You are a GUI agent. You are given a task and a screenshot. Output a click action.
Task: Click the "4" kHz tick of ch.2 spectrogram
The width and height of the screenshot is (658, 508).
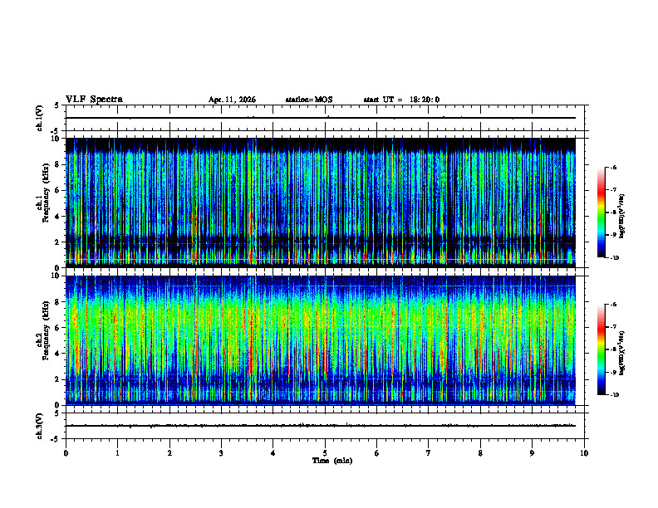click(x=57, y=354)
